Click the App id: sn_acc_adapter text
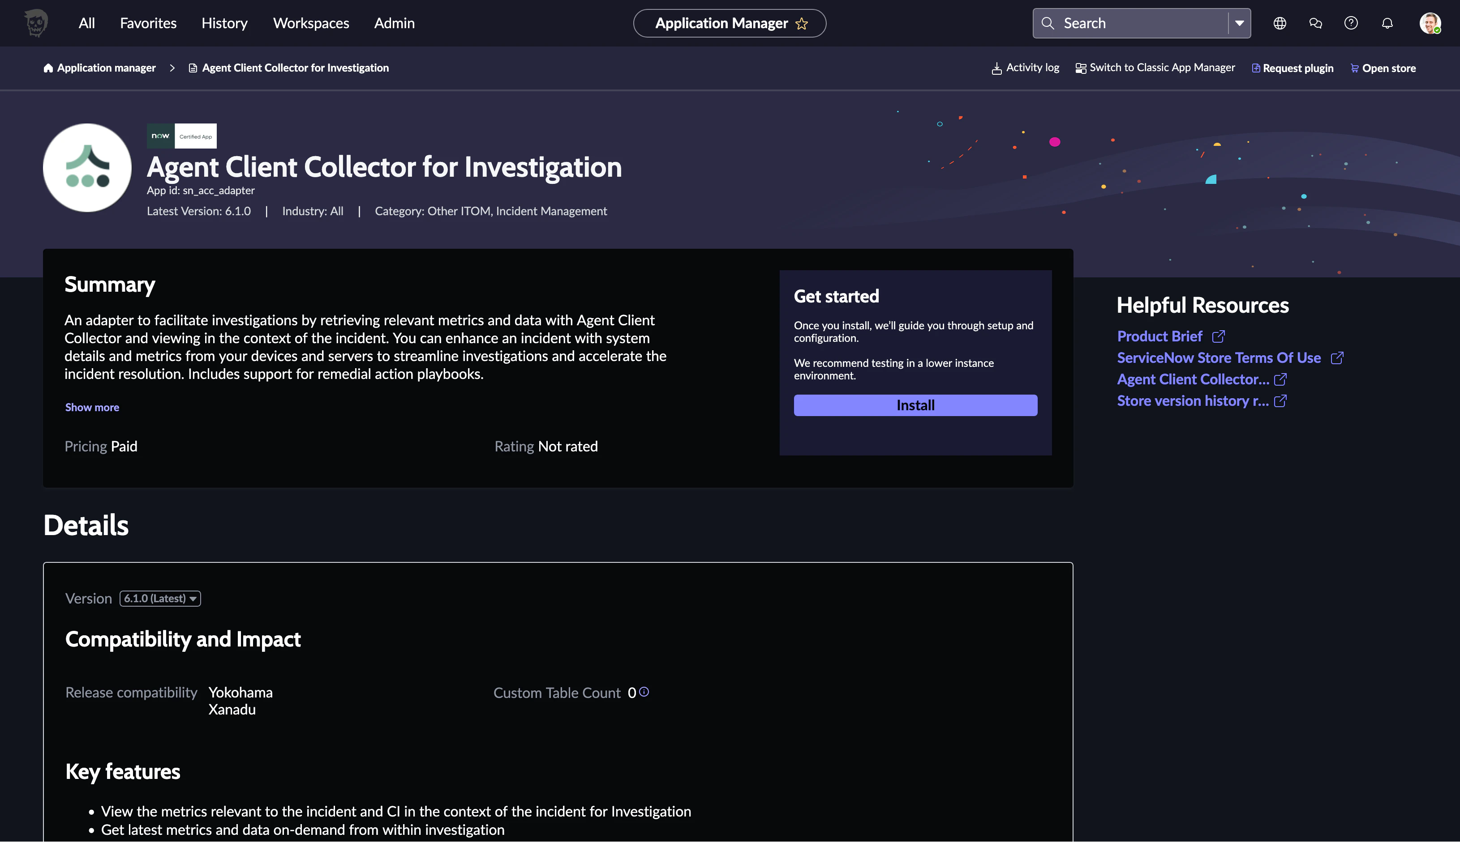This screenshot has width=1460, height=842. tap(200, 190)
